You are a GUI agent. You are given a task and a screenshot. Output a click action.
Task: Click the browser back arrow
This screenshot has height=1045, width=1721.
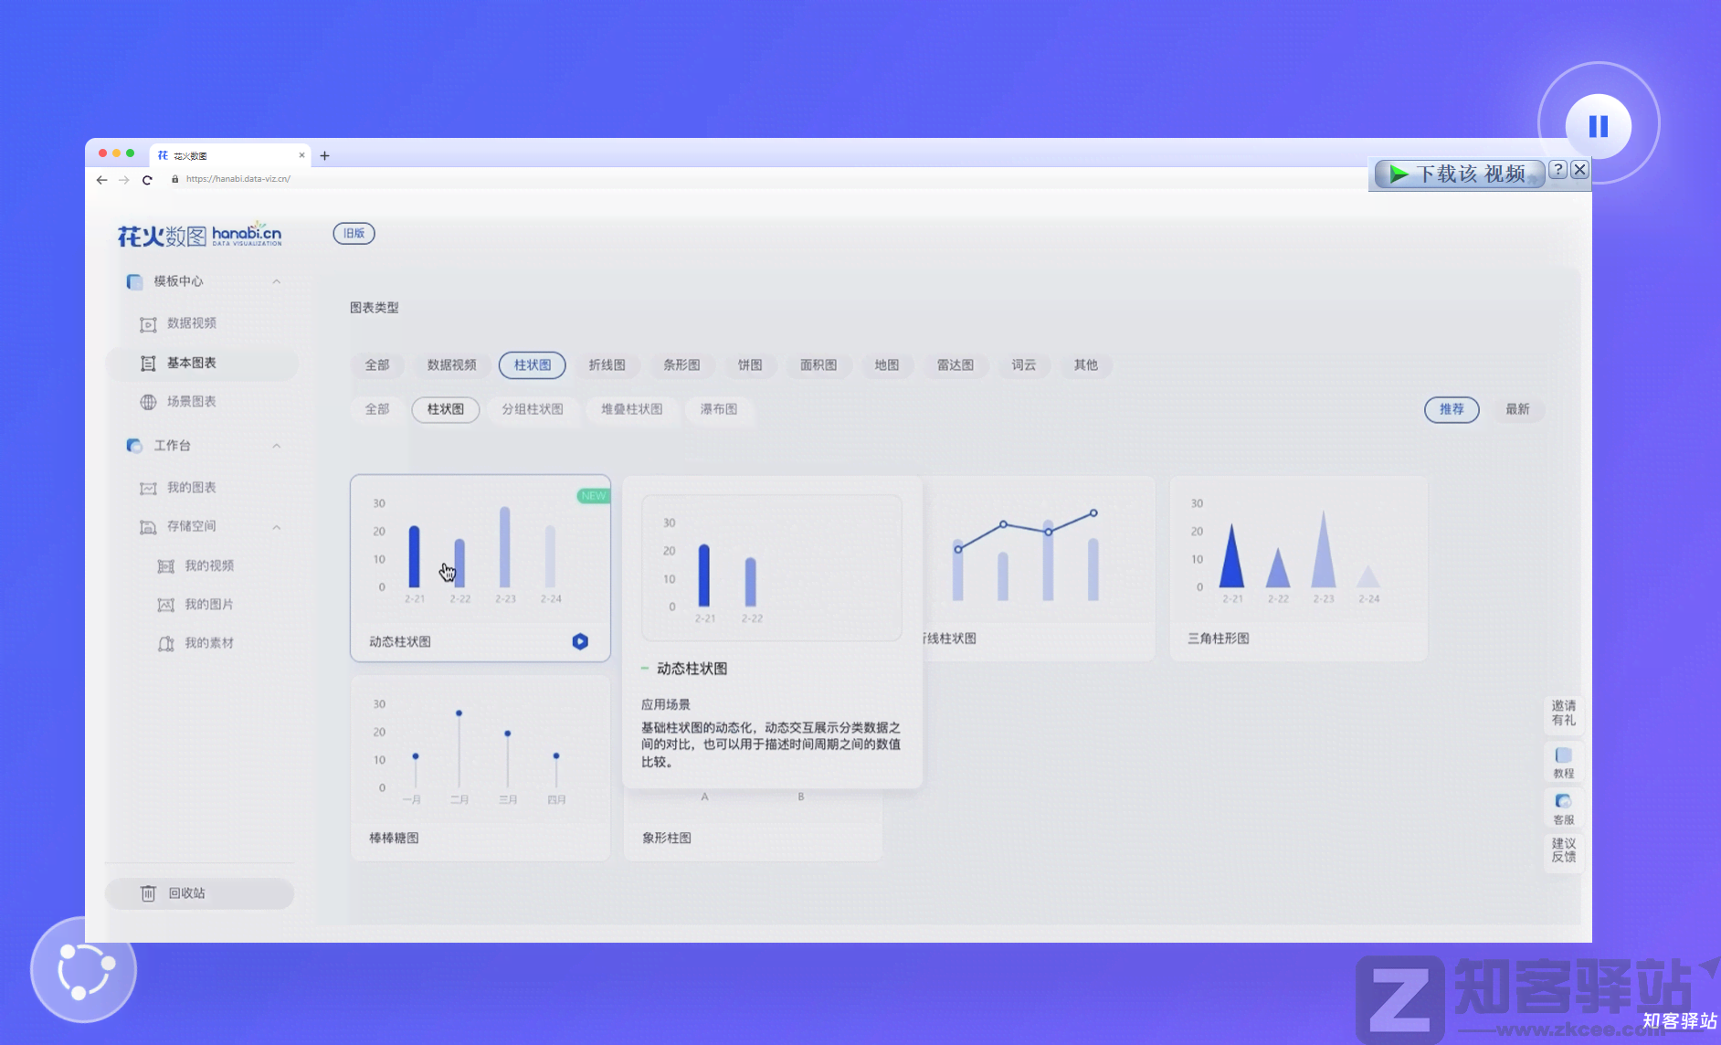[101, 180]
